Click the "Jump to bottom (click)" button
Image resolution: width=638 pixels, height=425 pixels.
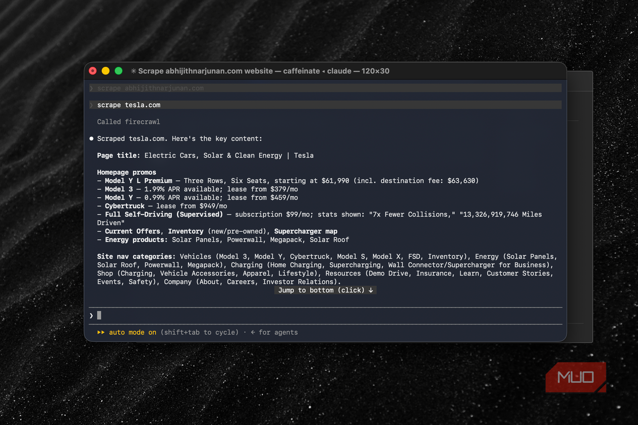point(326,290)
